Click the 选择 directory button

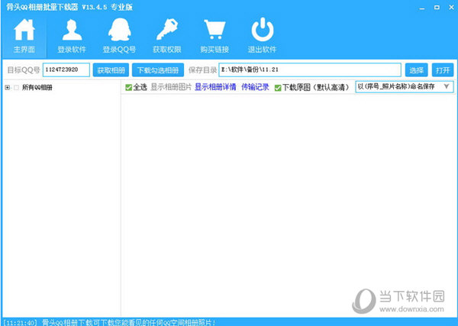(417, 70)
